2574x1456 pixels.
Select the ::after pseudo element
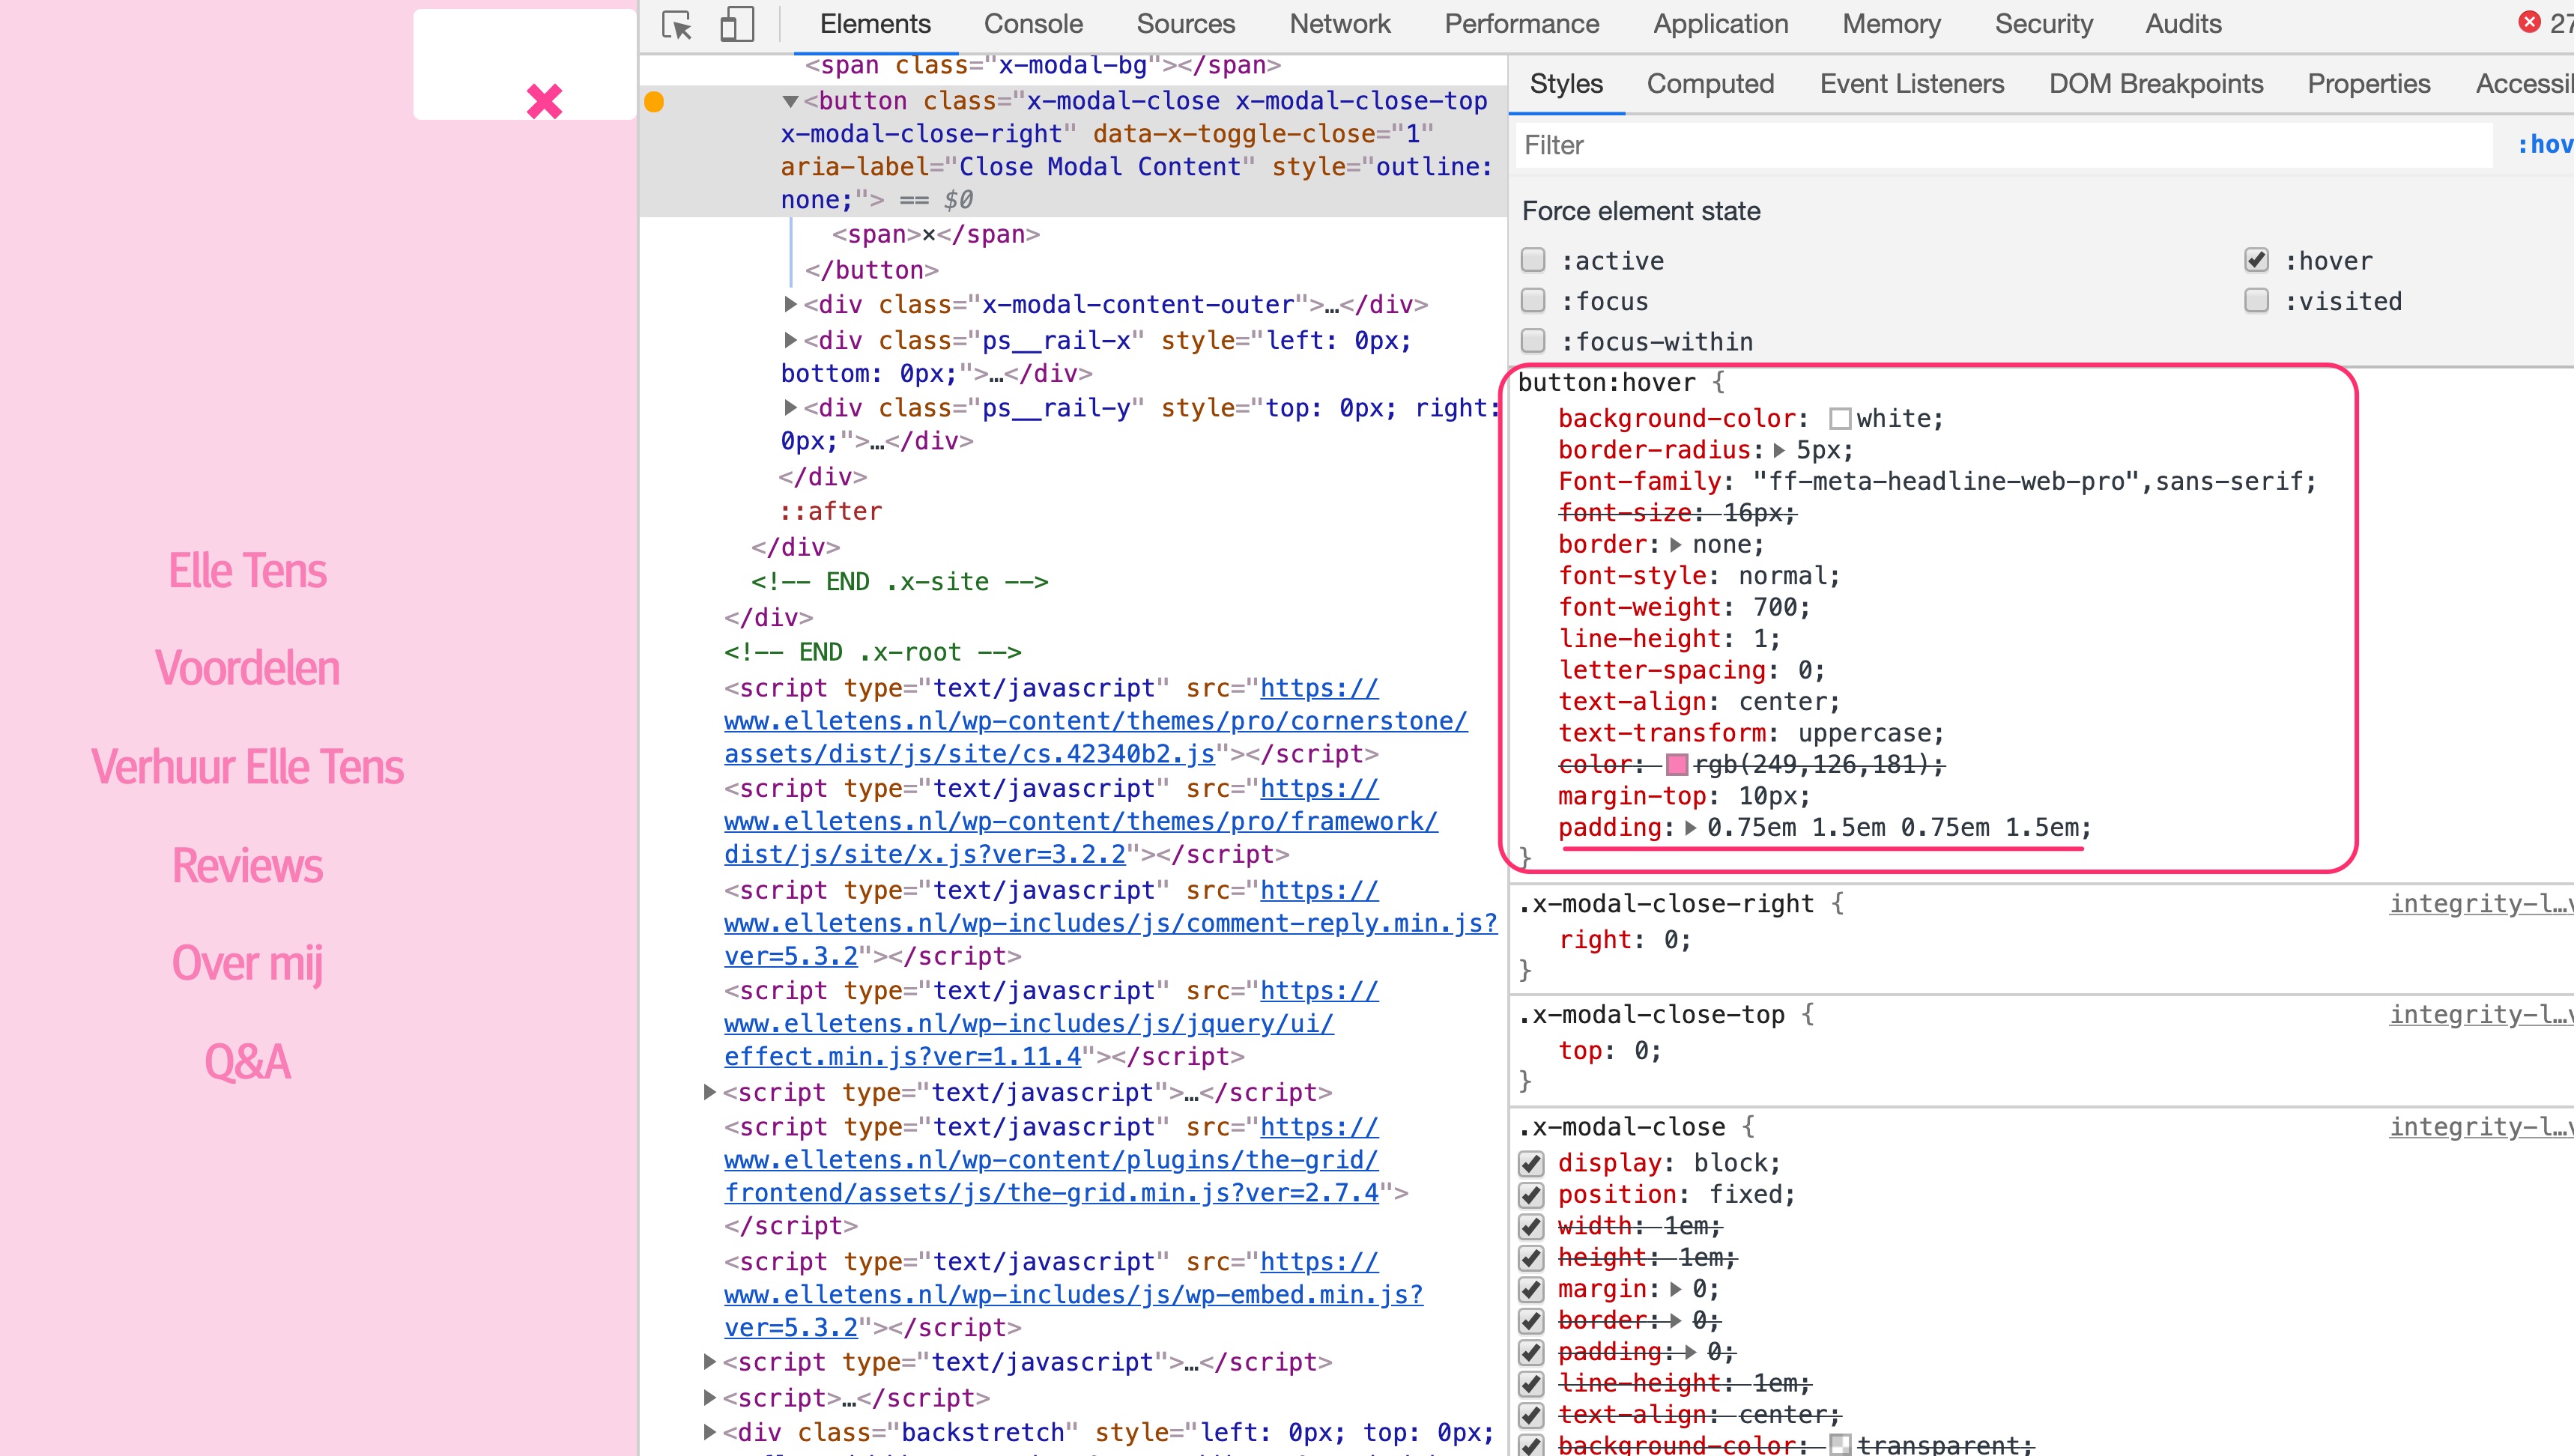click(831, 512)
